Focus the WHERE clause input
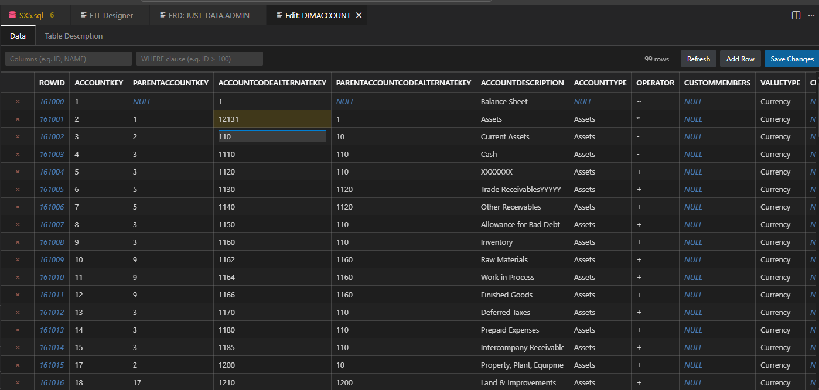819x390 pixels. (200, 59)
